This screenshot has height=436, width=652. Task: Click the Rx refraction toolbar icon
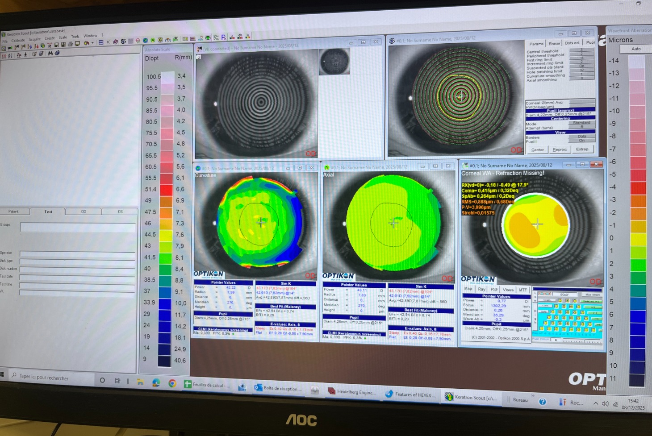[224, 37]
